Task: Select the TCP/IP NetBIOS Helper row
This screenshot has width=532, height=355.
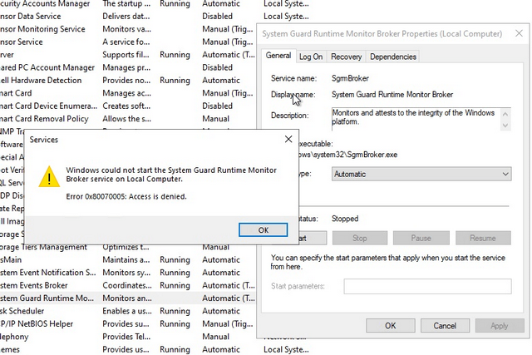Action: click(x=127, y=324)
